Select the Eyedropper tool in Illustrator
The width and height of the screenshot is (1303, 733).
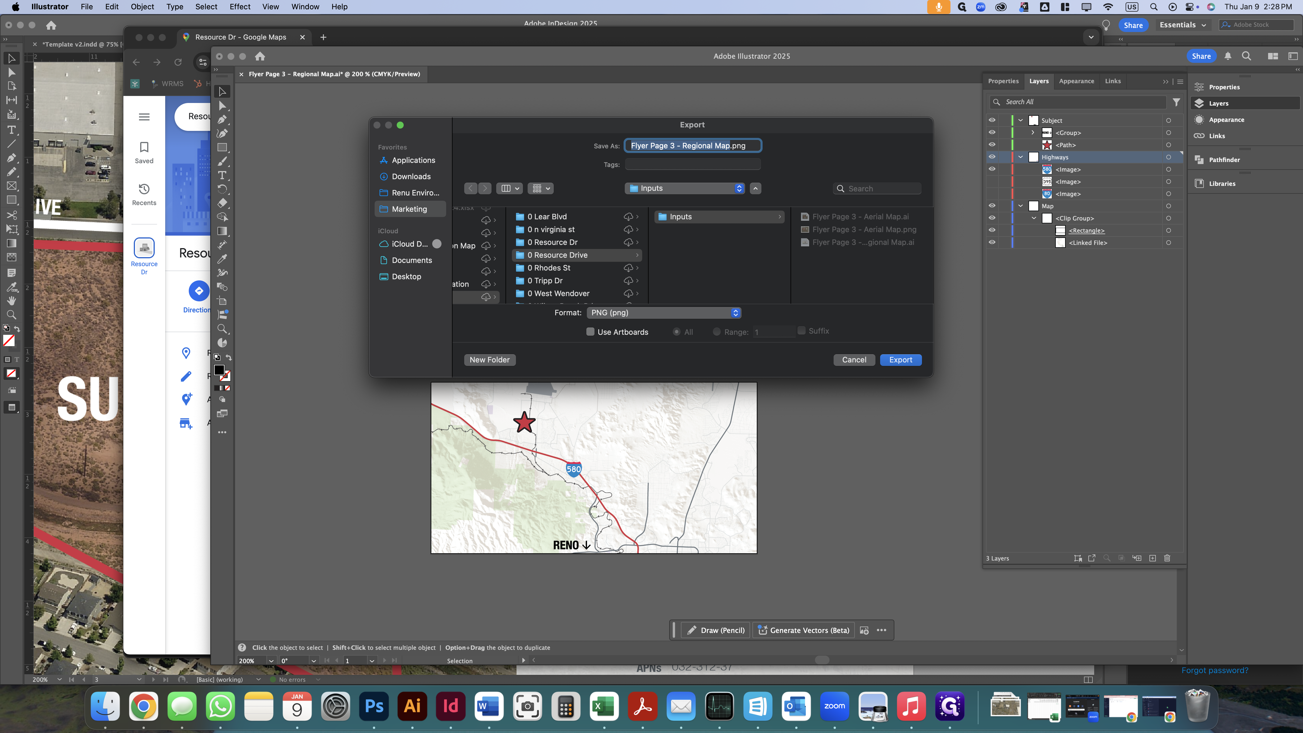point(222,259)
